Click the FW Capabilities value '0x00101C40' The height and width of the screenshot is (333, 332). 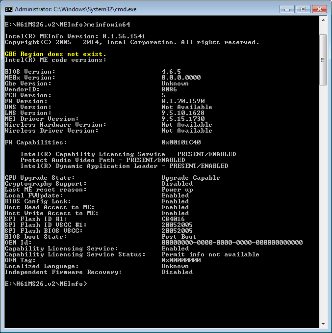(181, 142)
